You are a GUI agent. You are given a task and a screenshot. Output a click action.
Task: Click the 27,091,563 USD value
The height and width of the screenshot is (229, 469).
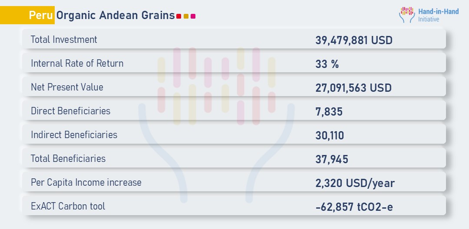tap(353, 88)
